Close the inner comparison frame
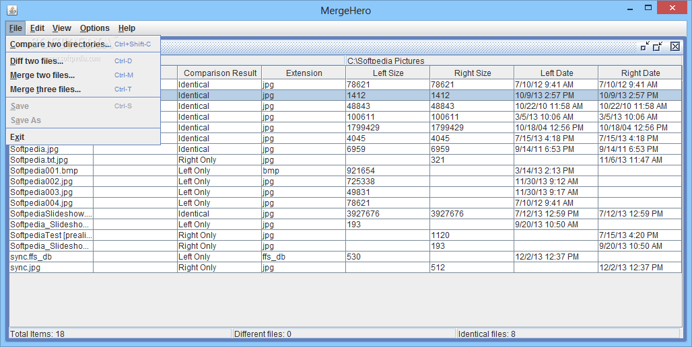The image size is (692, 347). tap(674, 46)
